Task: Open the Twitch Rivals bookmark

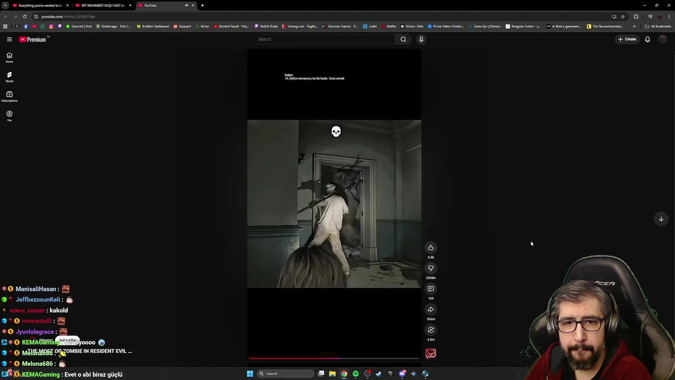Action: [x=266, y=26]
